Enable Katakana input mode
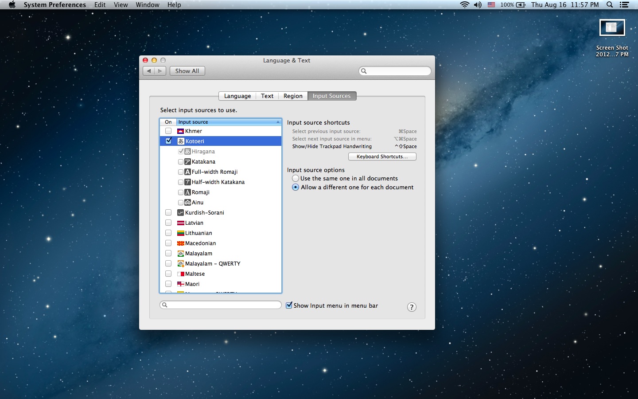638x399 pixels. tap(181, 162)
